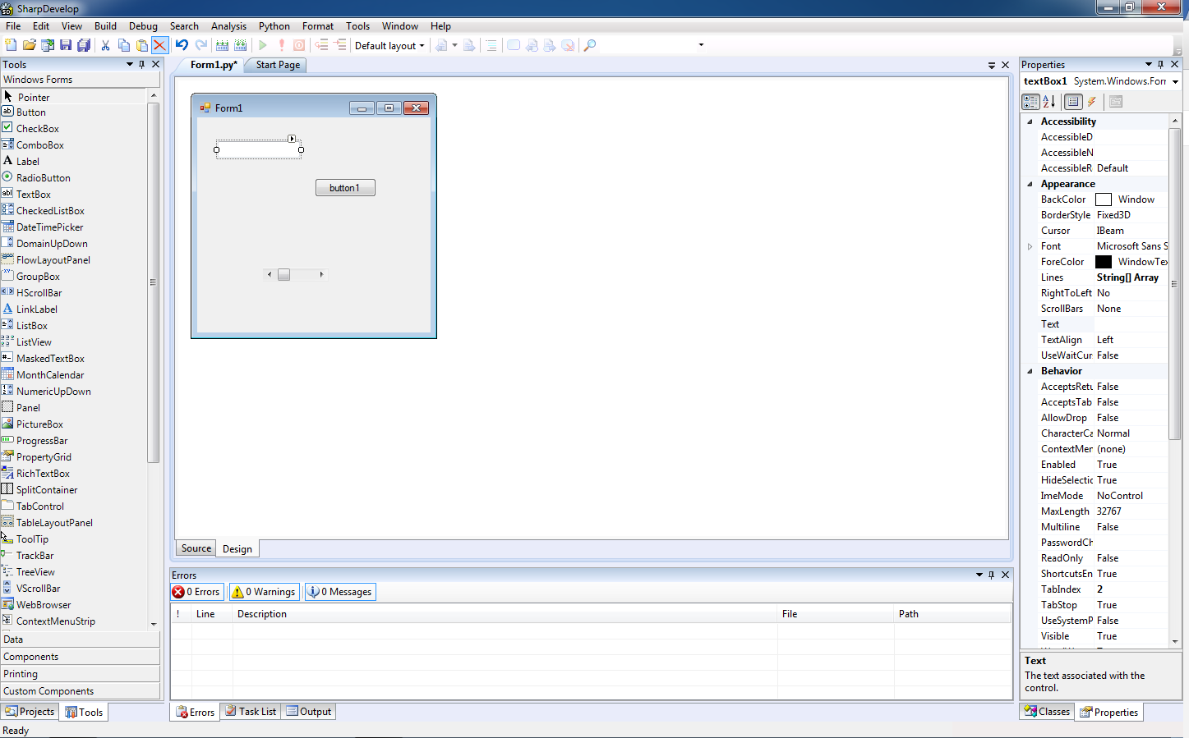This screenshot has height=738, width=1189.
Task: Toggle the categorized view in Properties panel
Action: [1030, 101]
